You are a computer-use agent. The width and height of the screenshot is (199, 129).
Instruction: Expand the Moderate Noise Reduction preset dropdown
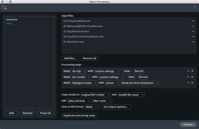[140, 83]
